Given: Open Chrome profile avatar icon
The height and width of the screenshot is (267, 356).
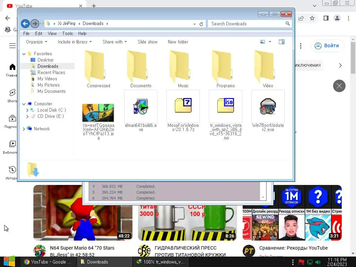Looking at the screenshot, I should 337,18.
